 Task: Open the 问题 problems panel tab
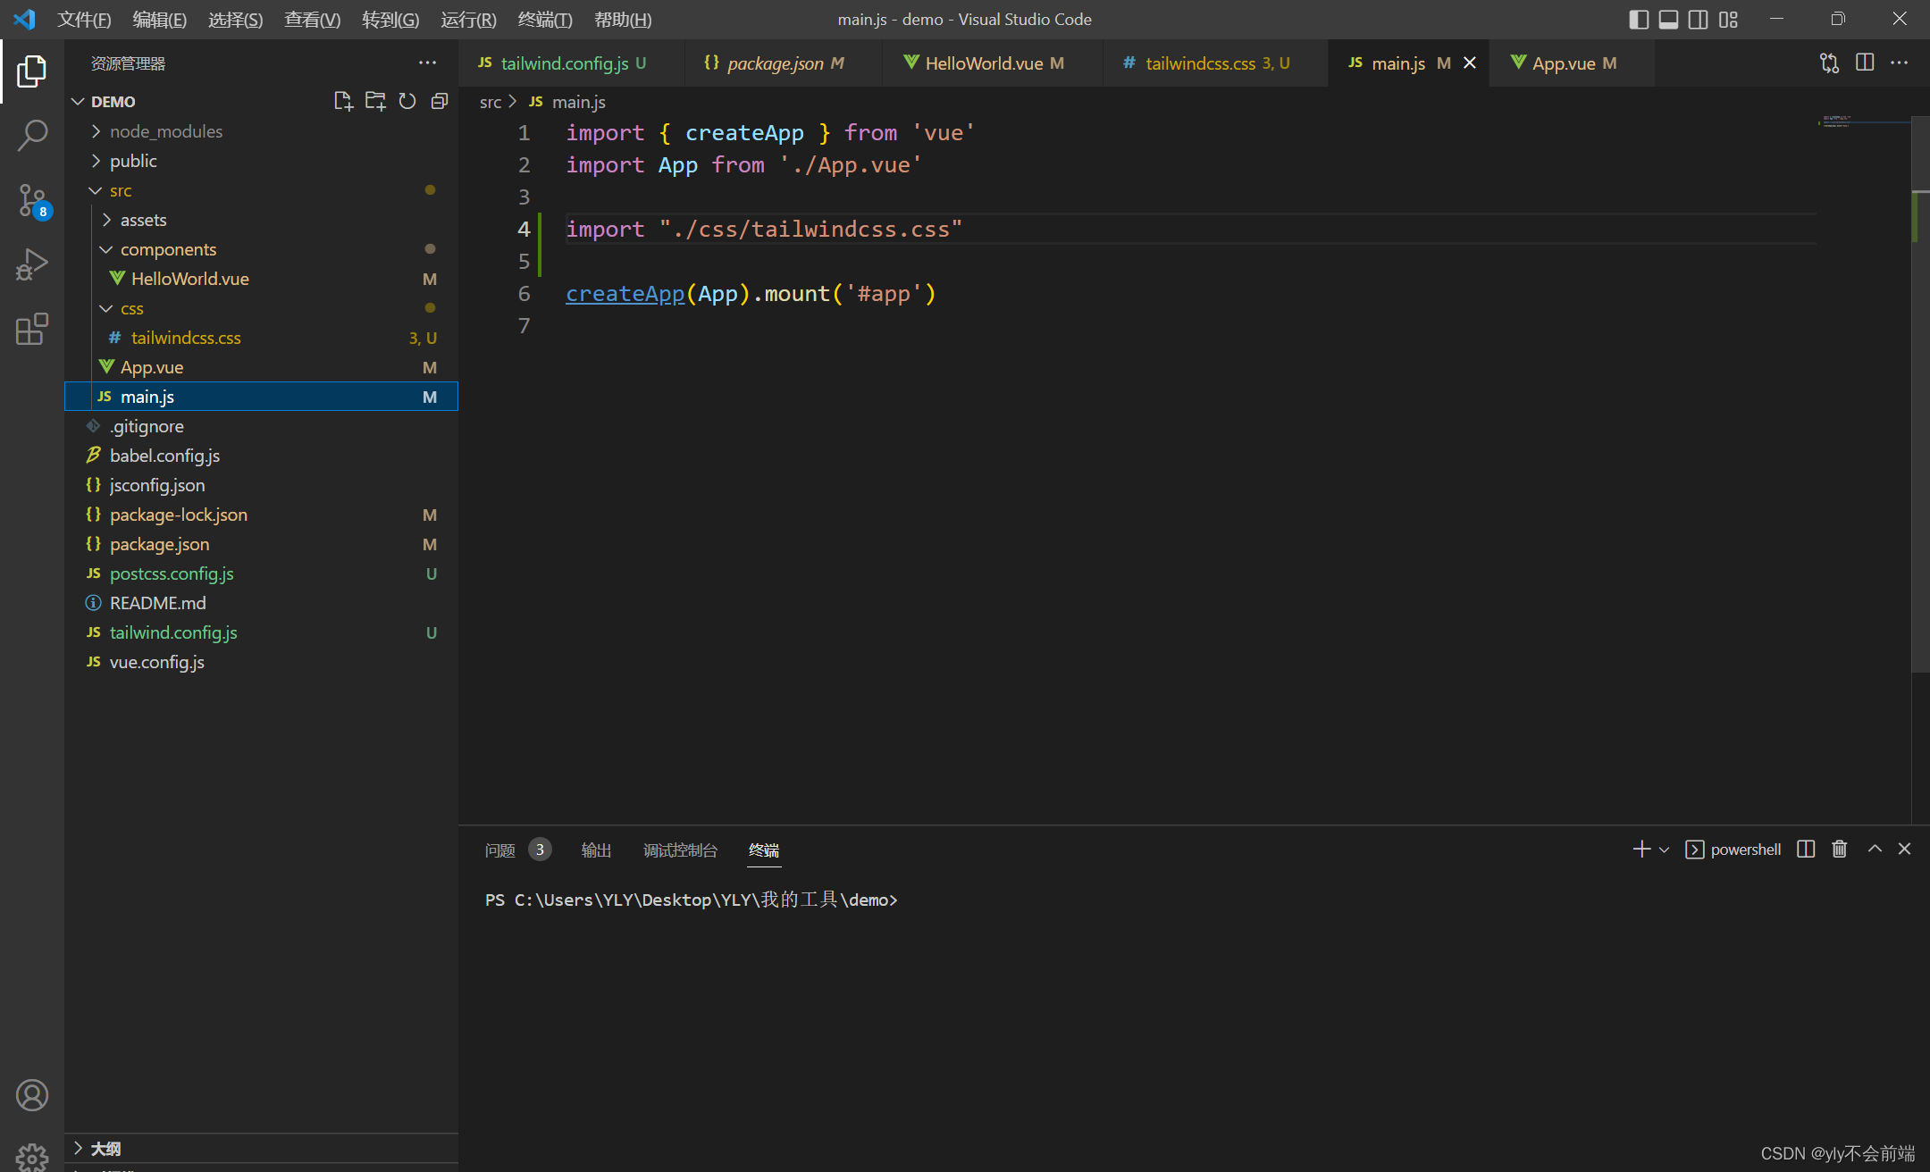point(500,850)
